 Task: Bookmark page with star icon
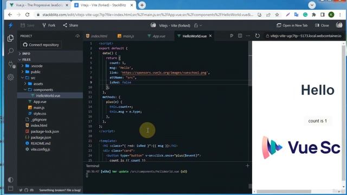point(277,15)
